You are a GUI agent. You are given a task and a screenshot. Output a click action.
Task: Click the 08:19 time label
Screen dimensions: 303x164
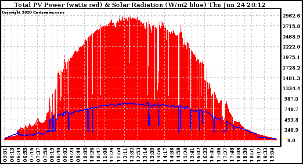(x=52, y=155)
